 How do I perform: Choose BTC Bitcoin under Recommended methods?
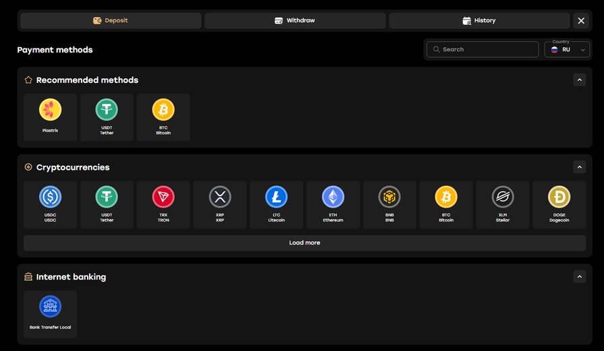(163, 117)
